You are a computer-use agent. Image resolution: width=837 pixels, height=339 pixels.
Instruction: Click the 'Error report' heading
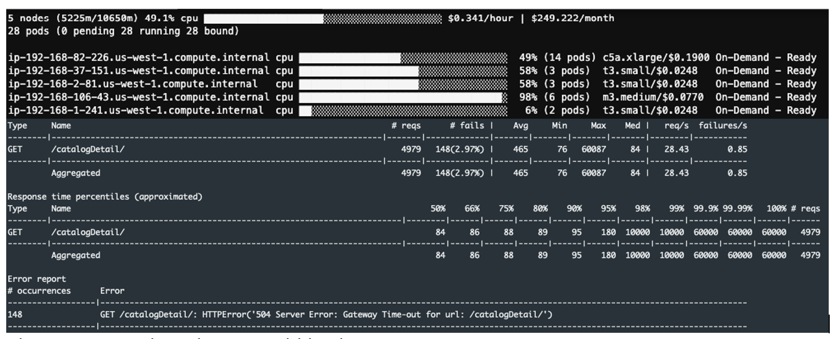point(37,279)
